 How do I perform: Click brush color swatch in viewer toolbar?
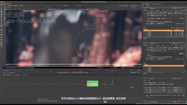[x=49, y=9]
